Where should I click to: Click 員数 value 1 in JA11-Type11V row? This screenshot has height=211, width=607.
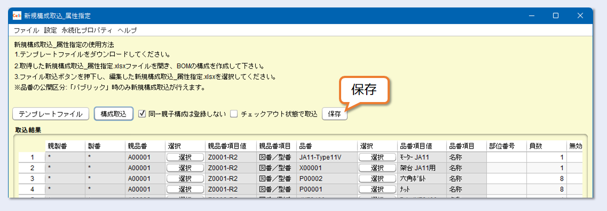[547, 157]
